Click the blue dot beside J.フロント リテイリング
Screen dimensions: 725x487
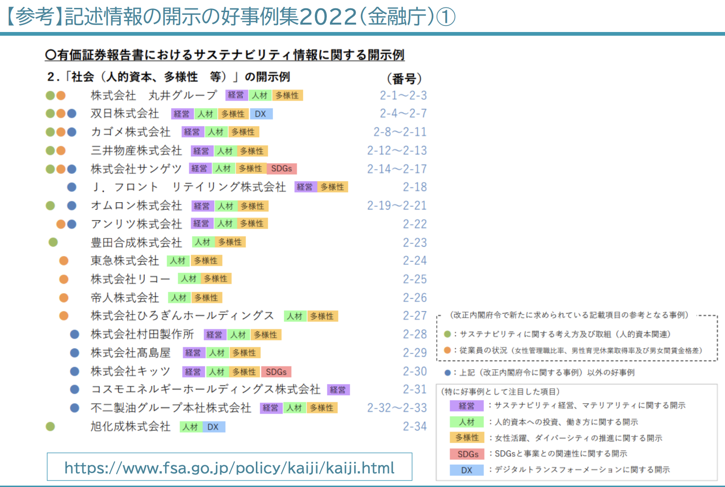[72, 187]
